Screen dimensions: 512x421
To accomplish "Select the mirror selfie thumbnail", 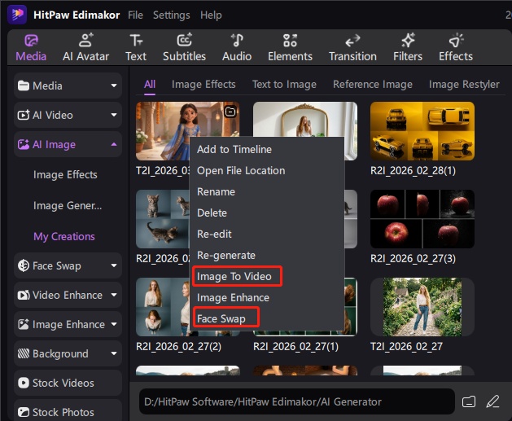I will 305,120.
